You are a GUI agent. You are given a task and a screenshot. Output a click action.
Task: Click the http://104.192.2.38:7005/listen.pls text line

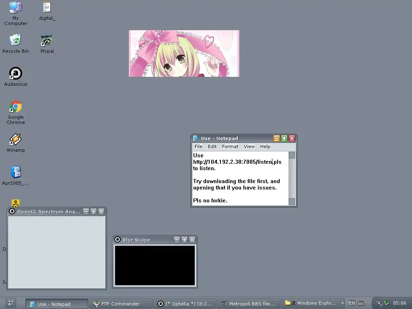click(x=237, y=162)
